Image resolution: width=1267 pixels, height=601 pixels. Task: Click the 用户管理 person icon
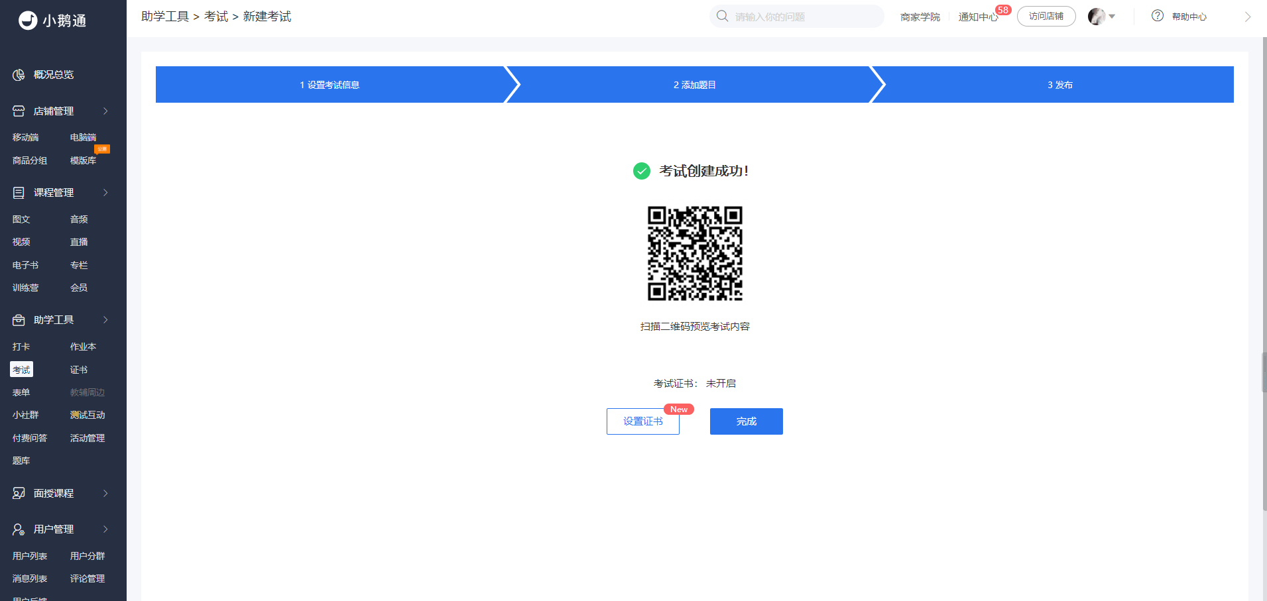coord(19,529)
